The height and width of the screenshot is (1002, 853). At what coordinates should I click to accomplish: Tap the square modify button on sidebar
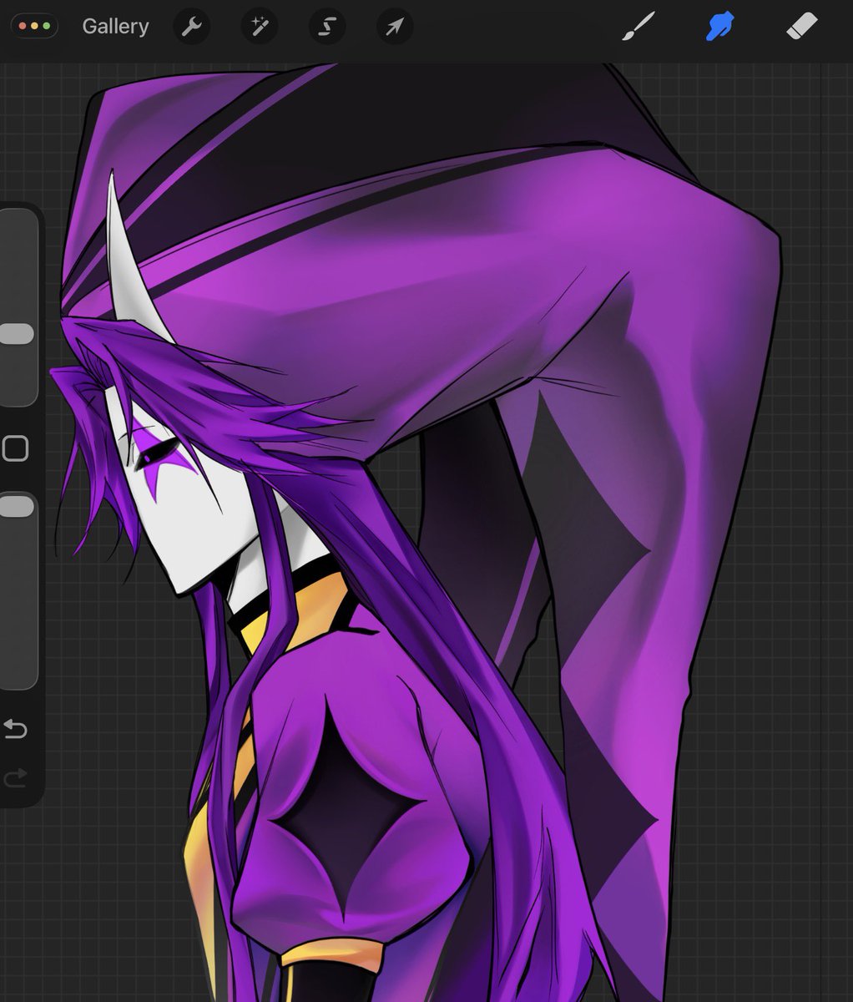click(15, 448)
